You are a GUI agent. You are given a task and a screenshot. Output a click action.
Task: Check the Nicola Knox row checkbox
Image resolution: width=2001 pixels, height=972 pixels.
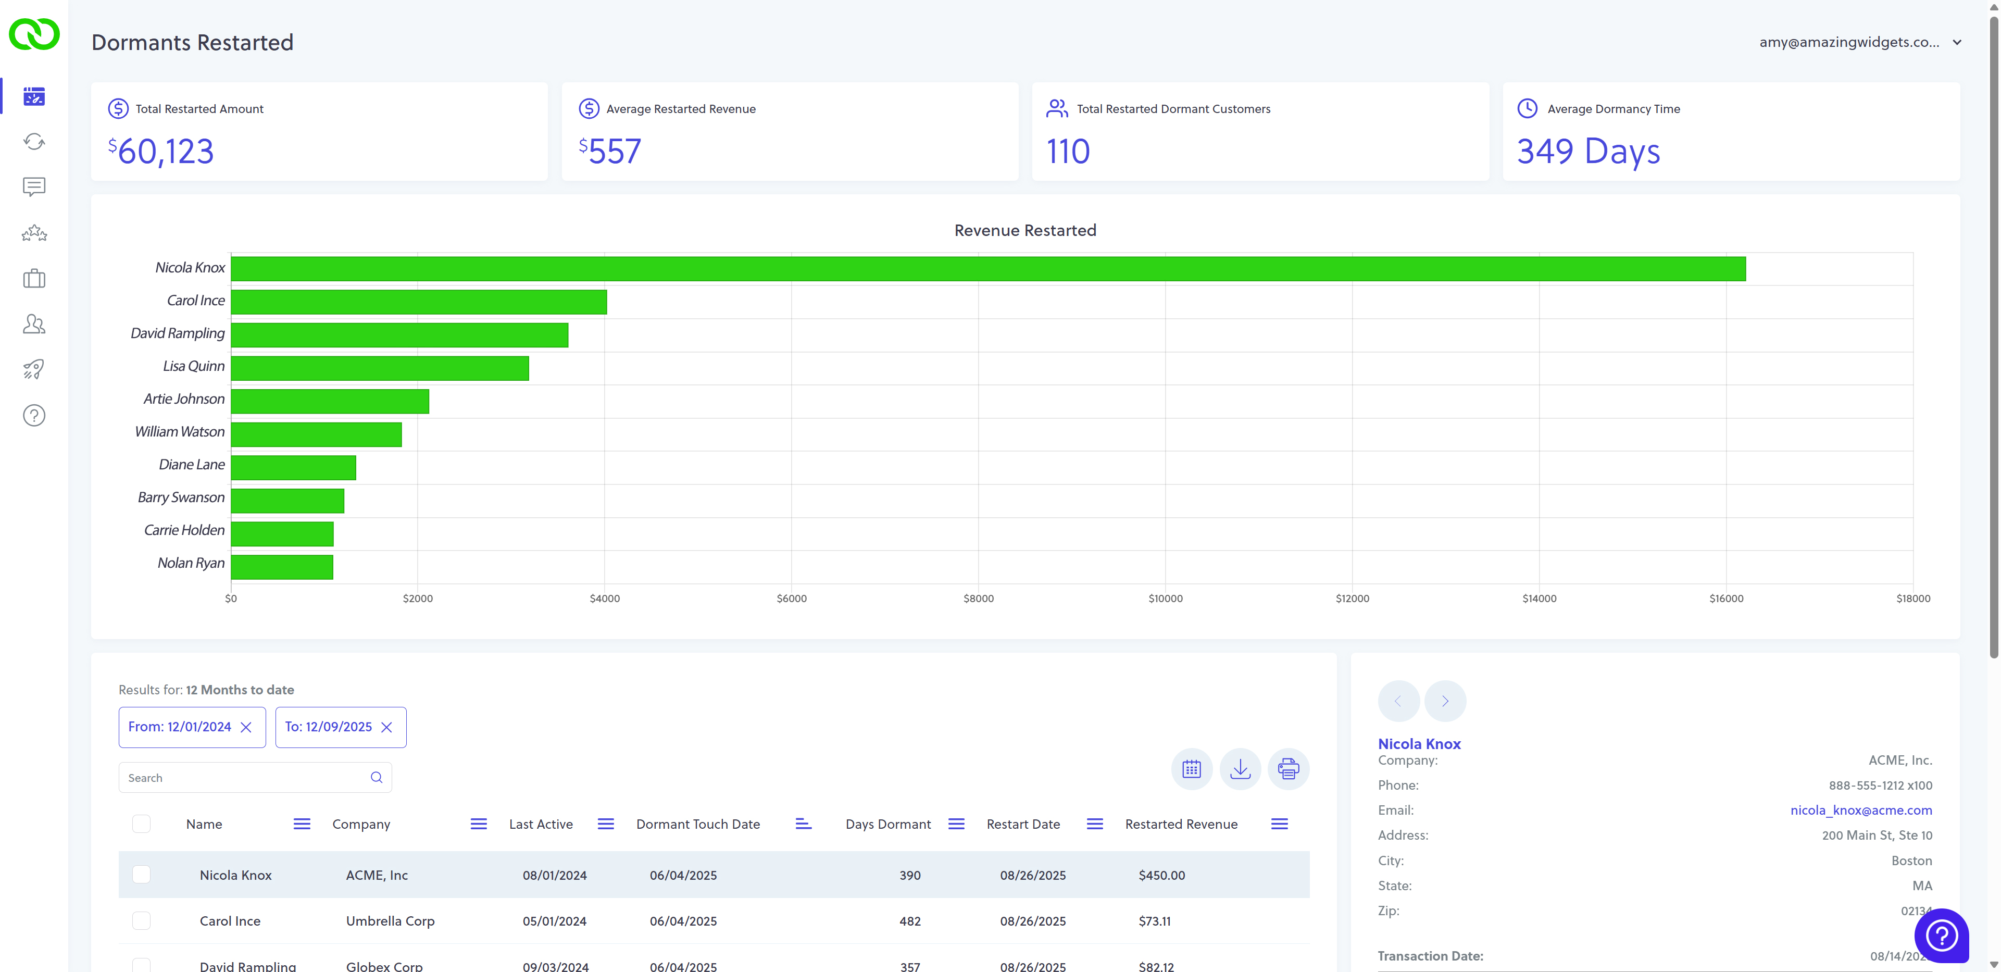tap(141, 875)
